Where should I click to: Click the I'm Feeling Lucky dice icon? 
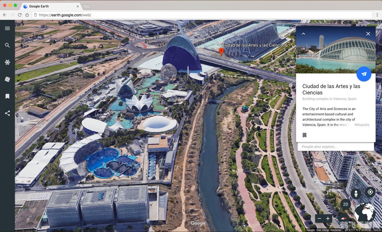pyautogui.click(x=7, y=79)
